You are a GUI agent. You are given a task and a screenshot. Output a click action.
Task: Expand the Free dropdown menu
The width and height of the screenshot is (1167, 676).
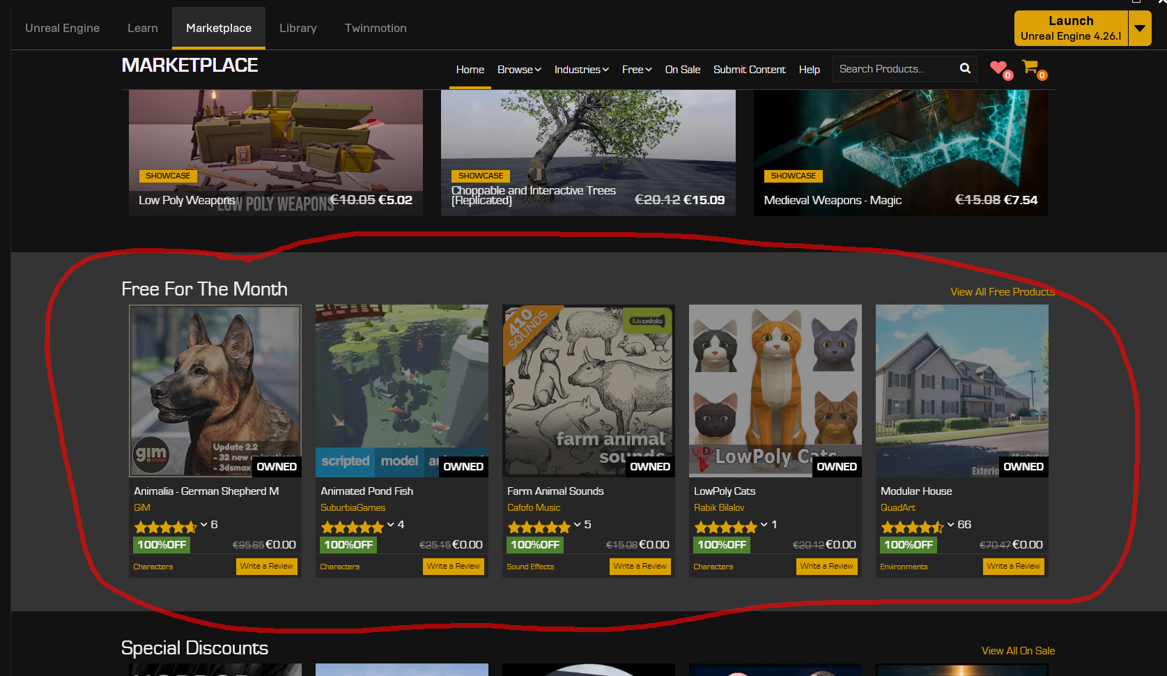click(x=637, y=70)
